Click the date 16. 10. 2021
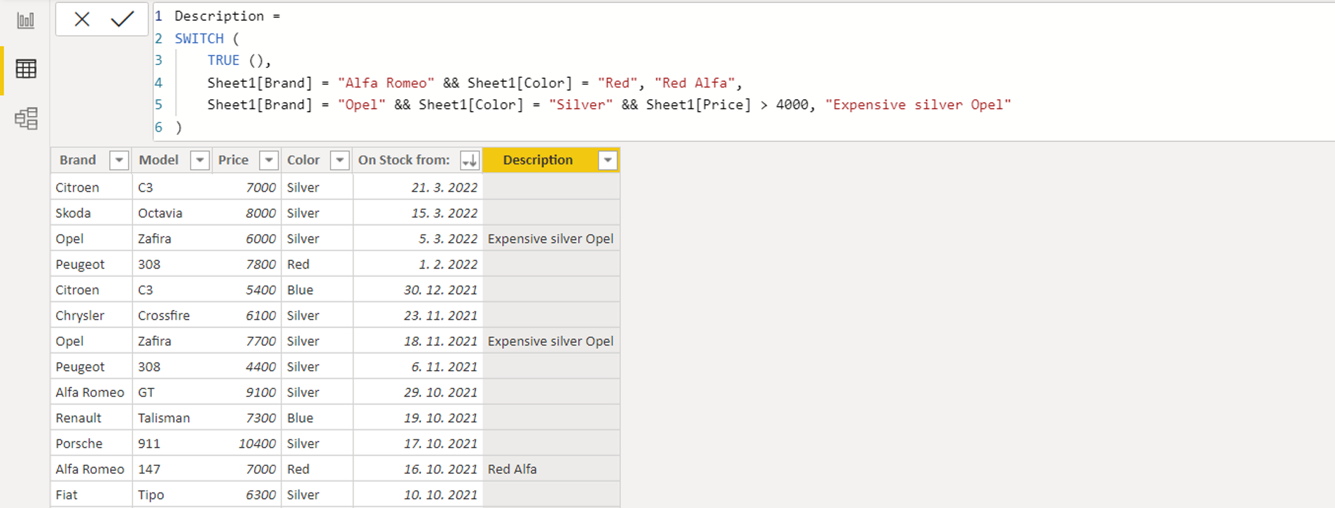The height and width of the screenshot is (508, 1335). (x=417, y=469)
